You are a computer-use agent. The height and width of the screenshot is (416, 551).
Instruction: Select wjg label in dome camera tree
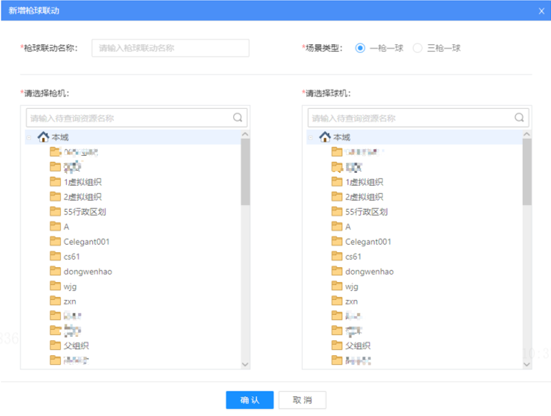[x=352, y=286]
